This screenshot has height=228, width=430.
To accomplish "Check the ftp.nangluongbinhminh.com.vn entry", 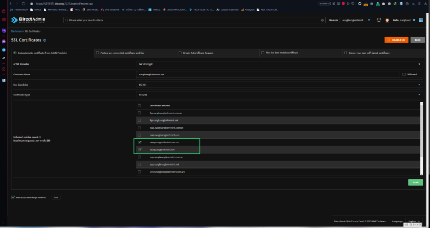I will (139, 113).
